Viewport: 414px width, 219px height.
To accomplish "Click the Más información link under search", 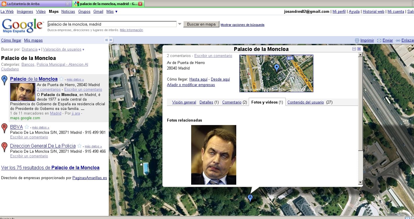I will 132,30.
